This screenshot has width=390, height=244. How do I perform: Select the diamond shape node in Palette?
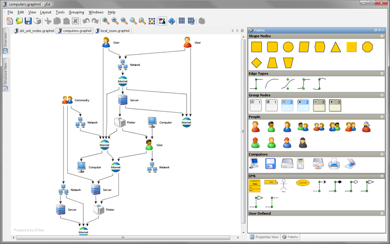coord(256,63)
